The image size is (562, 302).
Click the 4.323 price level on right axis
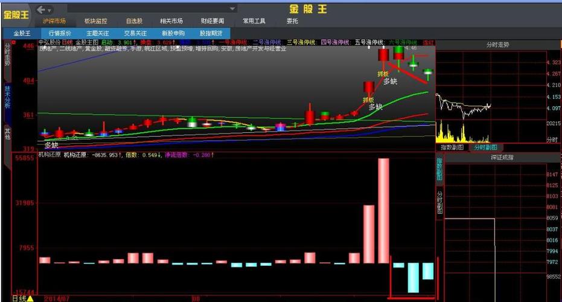[554, 62]
